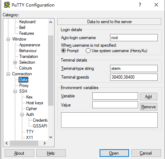Click horizontal scroll right arrow

point(45,143)
